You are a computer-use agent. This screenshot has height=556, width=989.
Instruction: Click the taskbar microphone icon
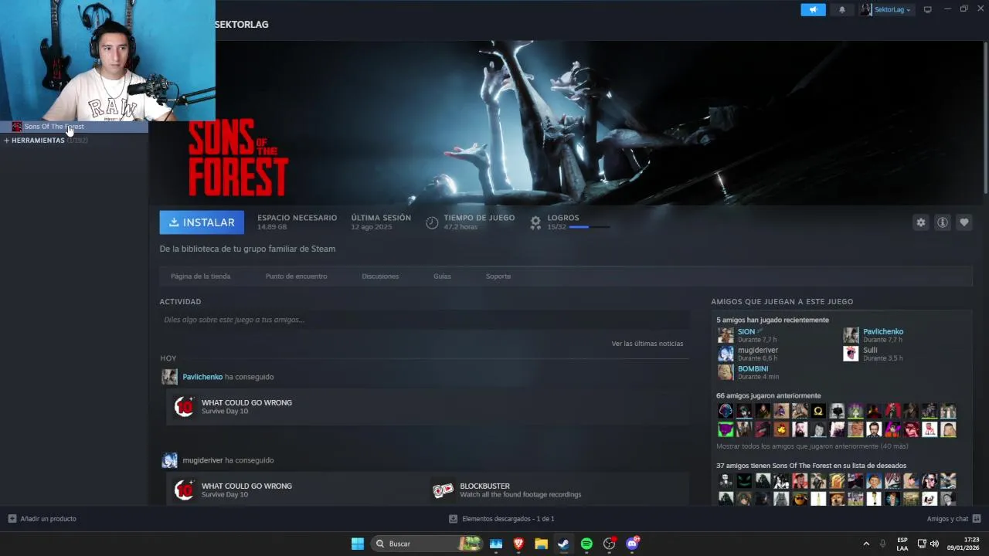883,544
